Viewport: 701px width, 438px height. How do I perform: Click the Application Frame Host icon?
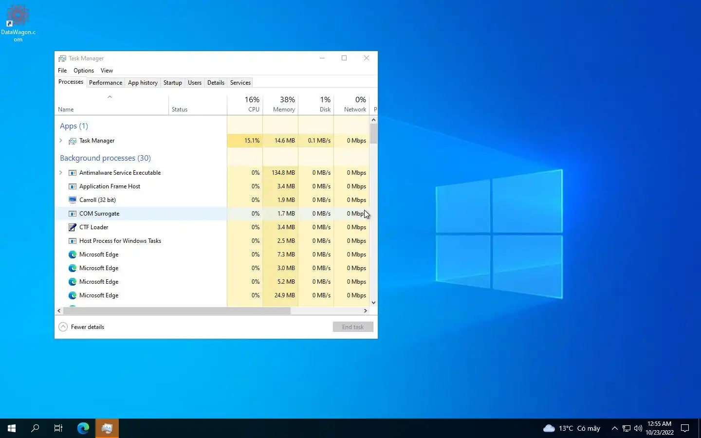tap(73, 186)
